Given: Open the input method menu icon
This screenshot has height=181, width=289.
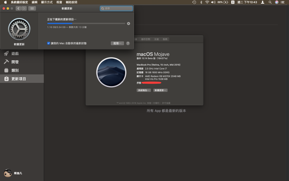Looking at the screenshot, I should tap(233, 2).
